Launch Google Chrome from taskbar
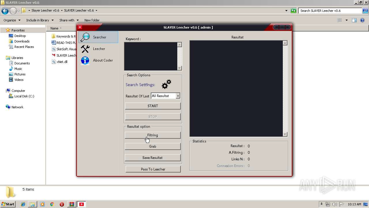The width and height of the screenshot is (369, 208). [x=52, y=204]
